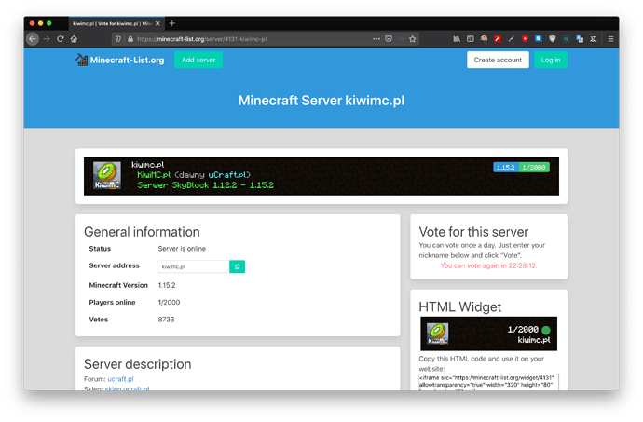Click the Log in button
The height and width of the screenshot is (422, 643).
(x=551, y=60)
